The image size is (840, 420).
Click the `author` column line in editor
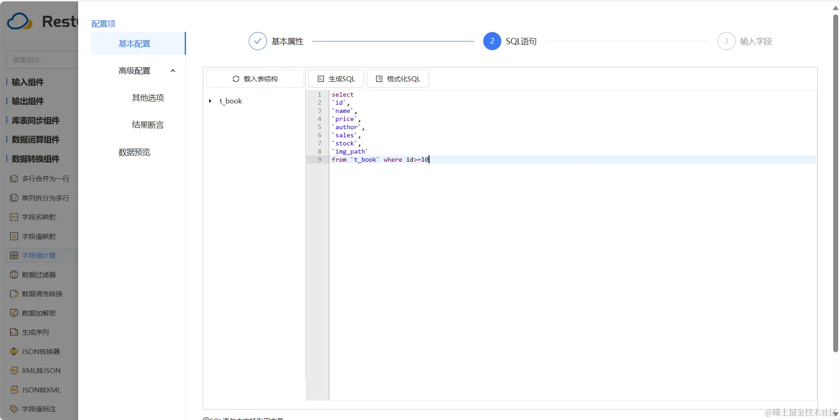pyautogui.click(x=348, y=127)
